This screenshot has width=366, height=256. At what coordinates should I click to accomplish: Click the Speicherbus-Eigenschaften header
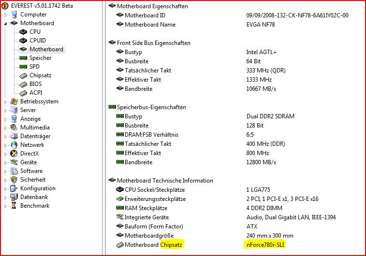[x=151, y=107]
